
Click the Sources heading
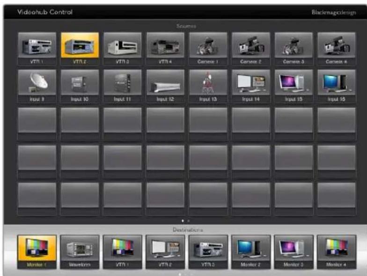[x=186, y=26]
